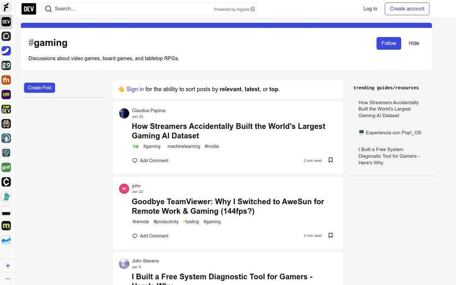
Task: Open the blue ant community icon
Action: (x=6, y=240)
